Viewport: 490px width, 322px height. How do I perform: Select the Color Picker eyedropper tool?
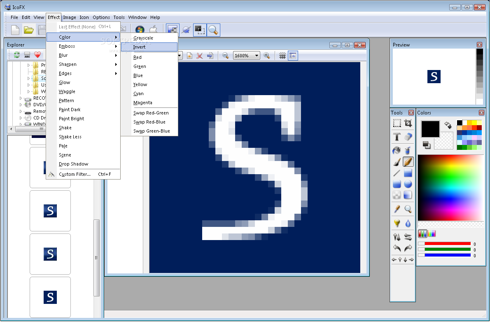tap(397, 209)
